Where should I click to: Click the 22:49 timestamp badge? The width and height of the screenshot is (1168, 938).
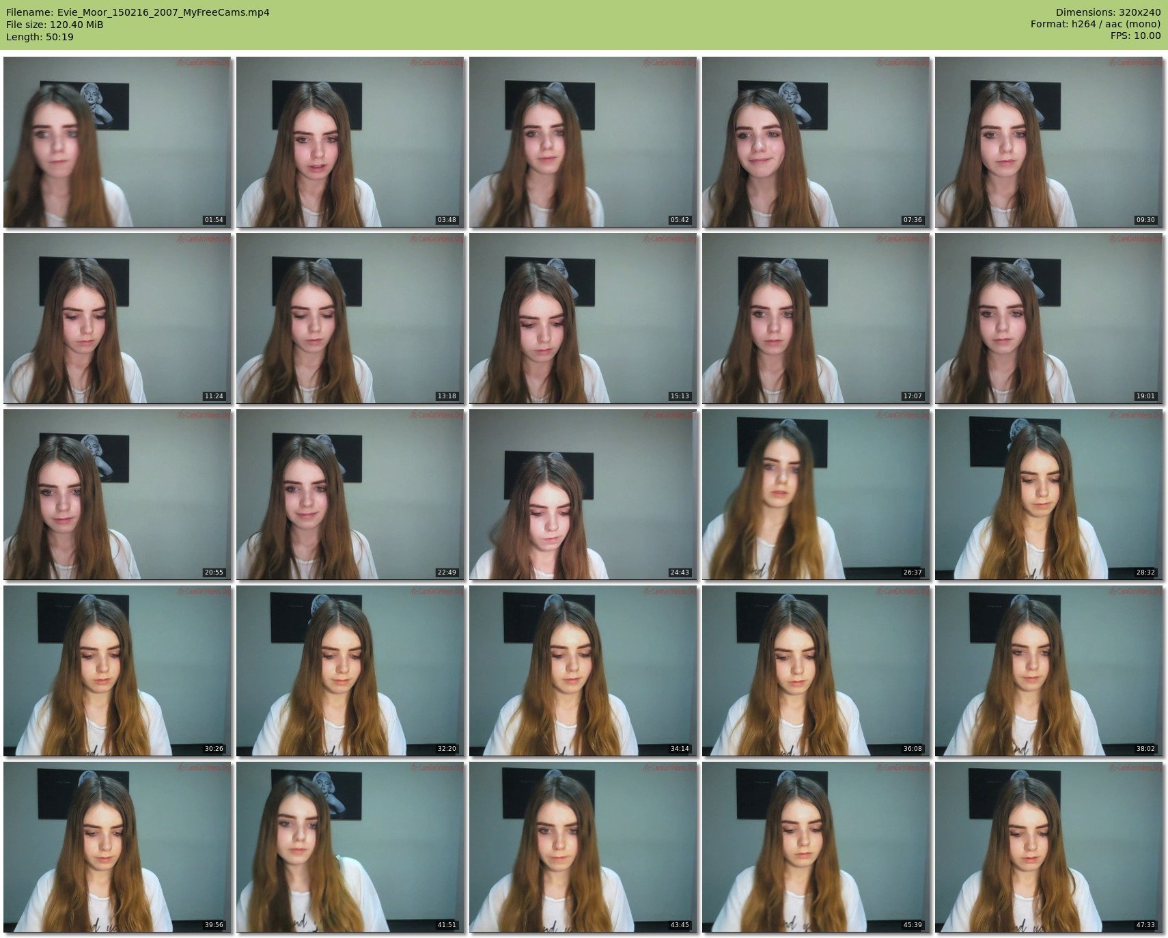tap(447, 573)
